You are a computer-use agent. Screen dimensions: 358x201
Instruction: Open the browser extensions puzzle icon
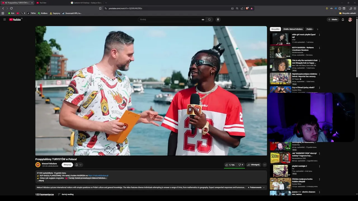340,8
